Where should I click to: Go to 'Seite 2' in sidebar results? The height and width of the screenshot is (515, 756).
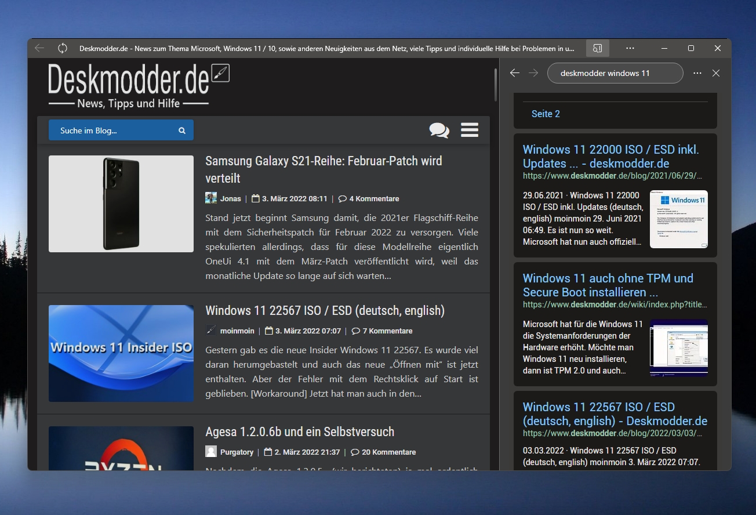546,114
